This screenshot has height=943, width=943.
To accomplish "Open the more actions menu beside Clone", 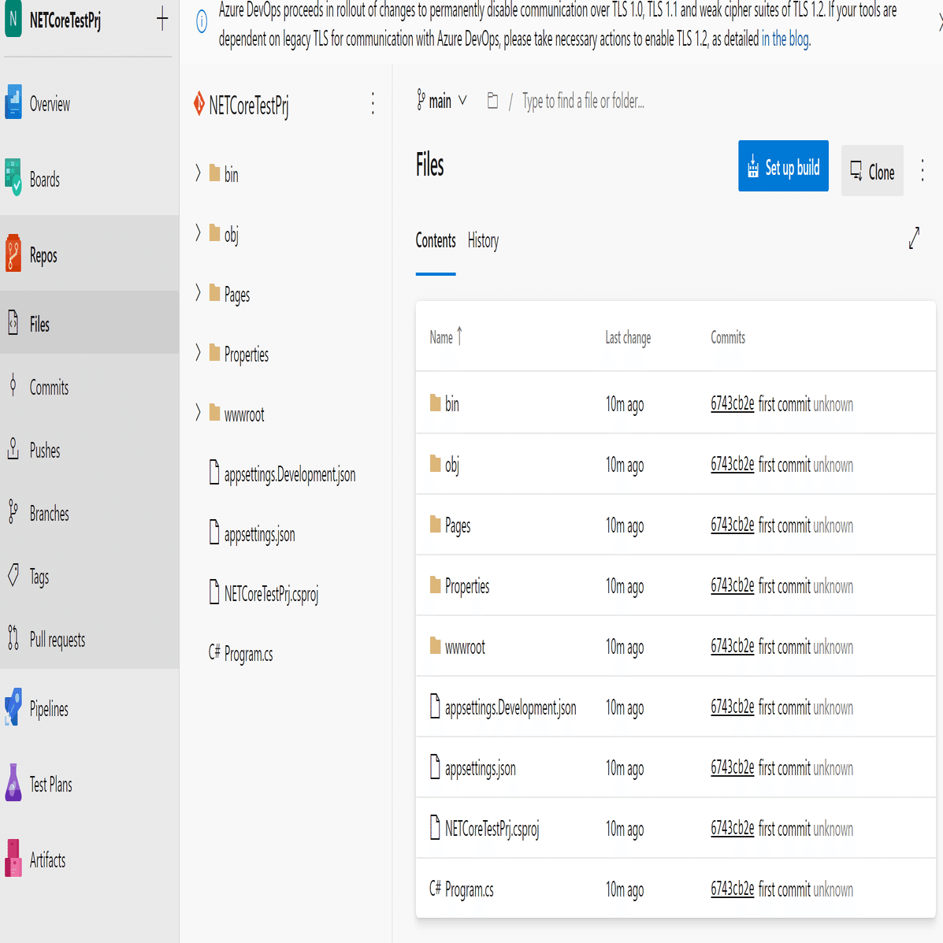I will click(923, 170).
